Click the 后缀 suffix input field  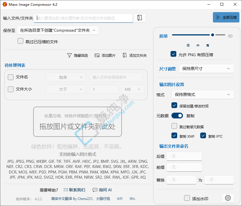(x=184, y=156)
